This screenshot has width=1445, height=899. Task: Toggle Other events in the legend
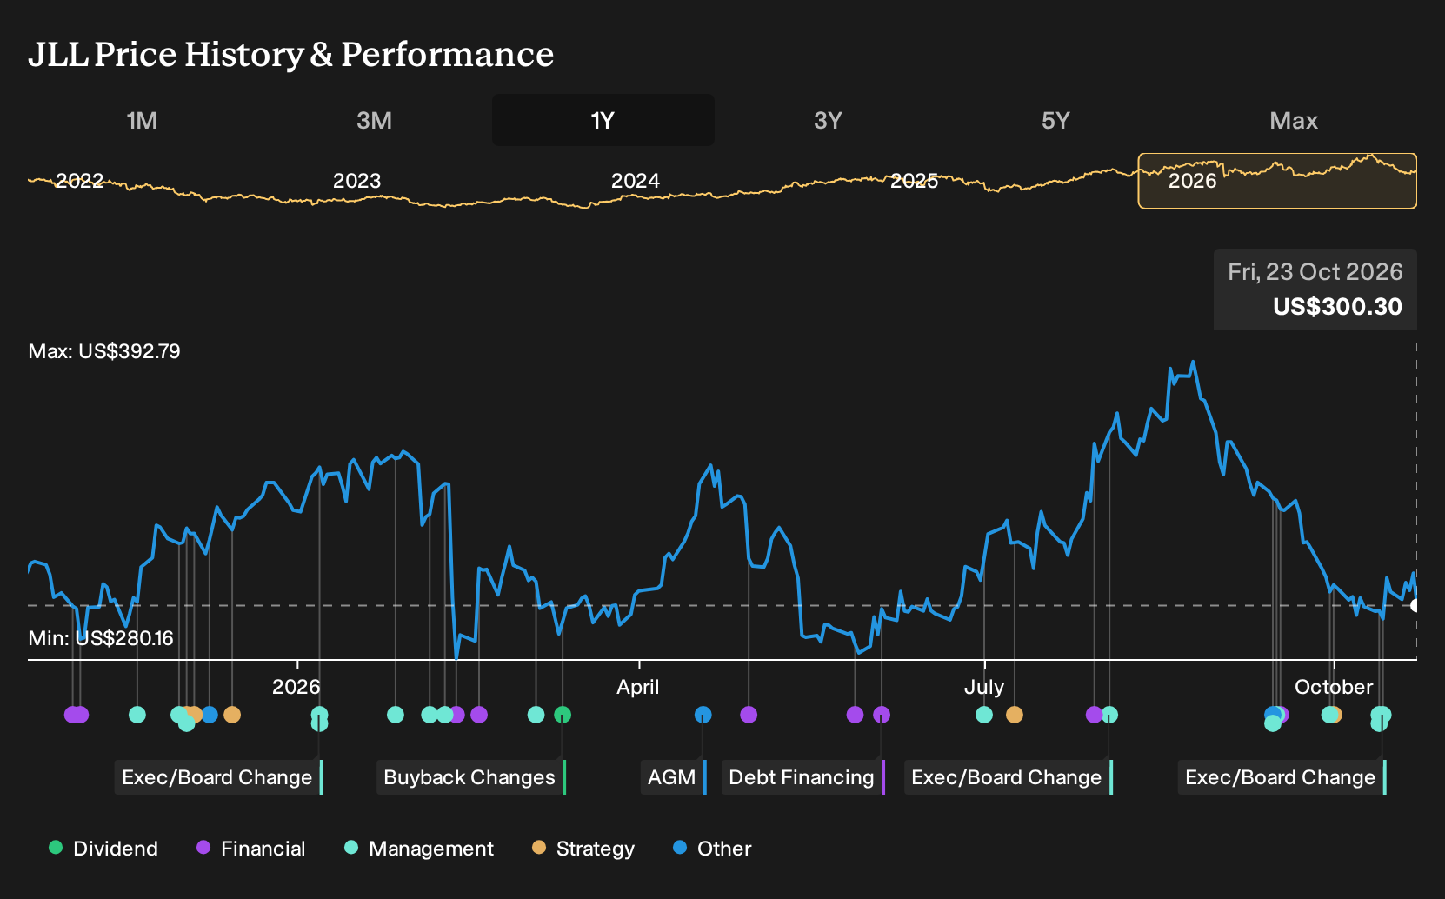[712, 849]
